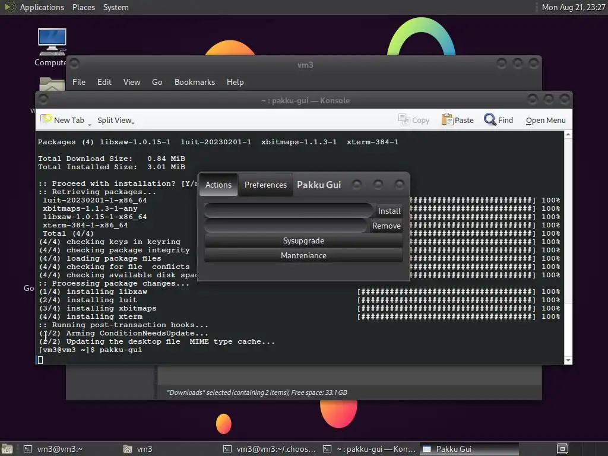This screenshot has width=608, height=456.
Task: Open a New Tab in Konsole
Action: tap(63, 120)
